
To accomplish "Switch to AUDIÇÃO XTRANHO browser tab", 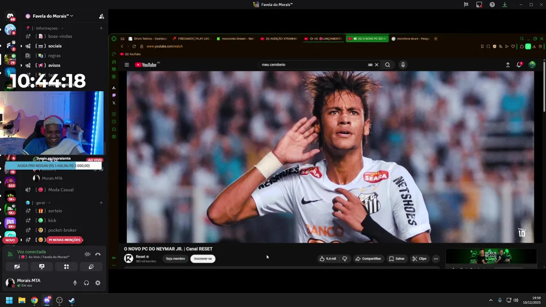I will (x=279, y=39).
